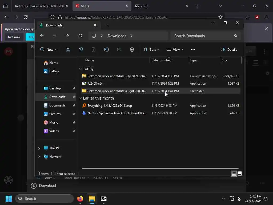Click the Copy icon in Explorer toolbar
This screenshot has width=273, height=205.
81,49
